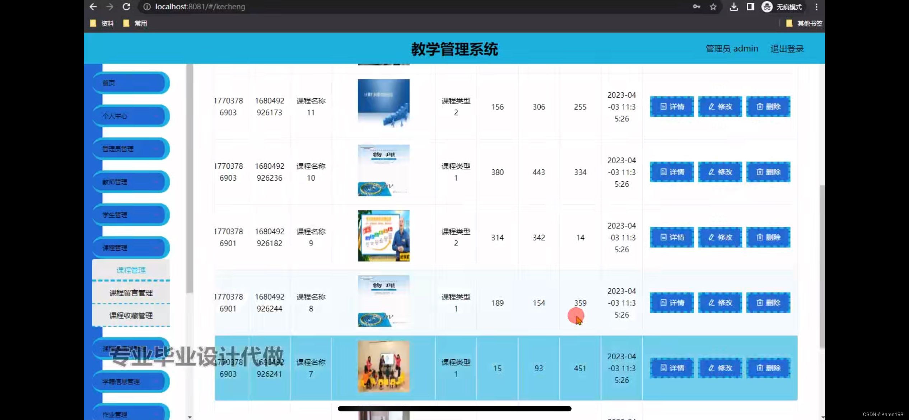Click the value 359 in 课程名称 8 row
Image resolution: width=909 pixels, height=420 pixels.
pos(580,303)
